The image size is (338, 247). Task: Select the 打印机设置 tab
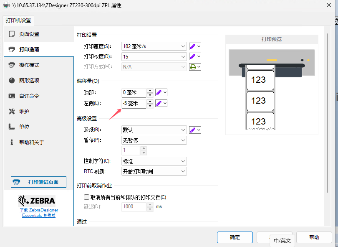click(18, 20)
